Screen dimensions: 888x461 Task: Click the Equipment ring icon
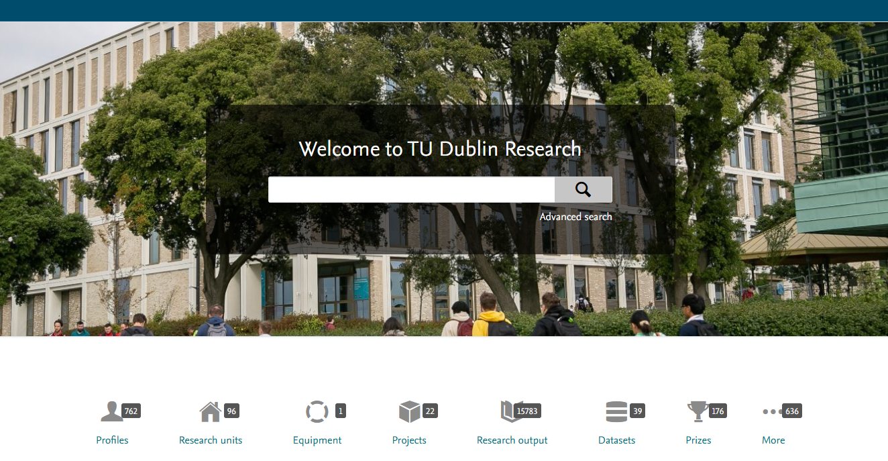click(317, 411)
